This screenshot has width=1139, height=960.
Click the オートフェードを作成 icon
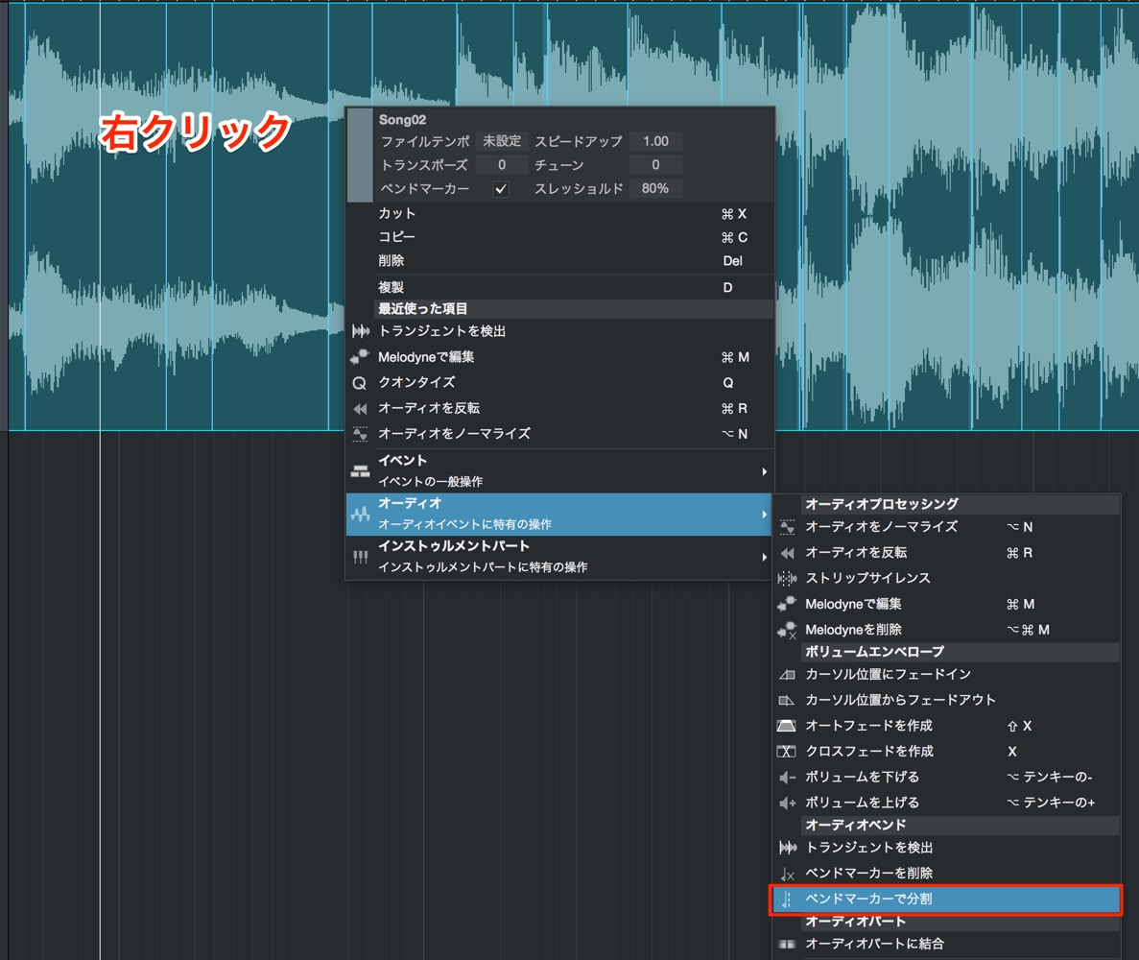[787, 726]
